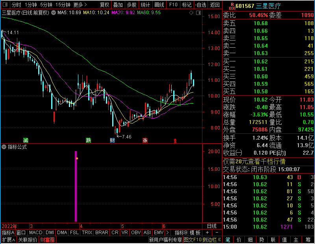Screen dimensions: 315x244
Task: Open the 模板 template menu
Action: click(x=195, y=233)
